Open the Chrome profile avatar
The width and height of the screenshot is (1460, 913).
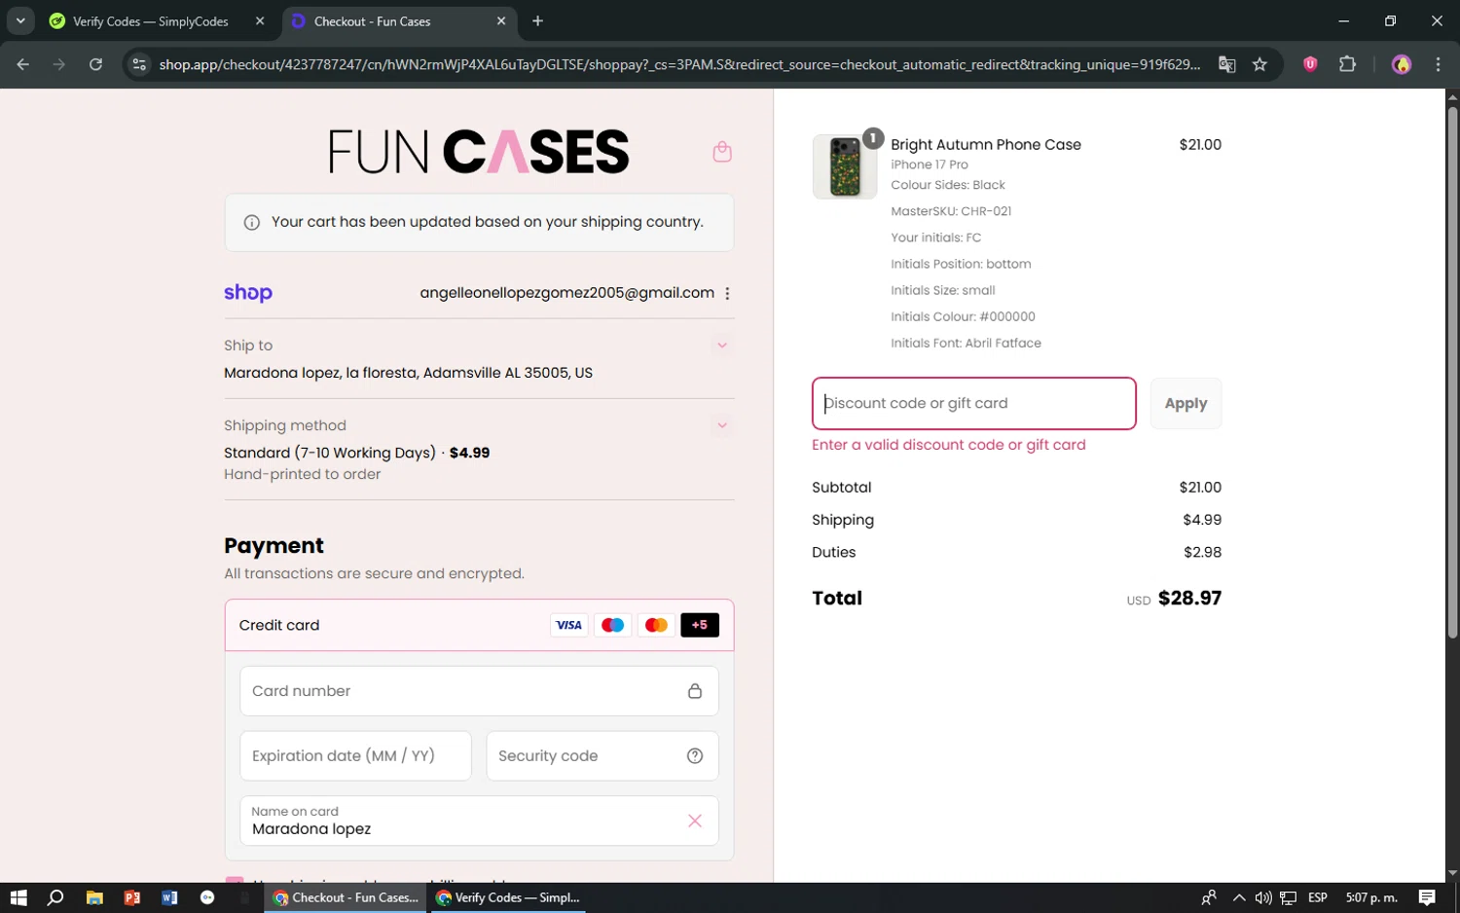pyautogui.click(x=1402, y=64)
